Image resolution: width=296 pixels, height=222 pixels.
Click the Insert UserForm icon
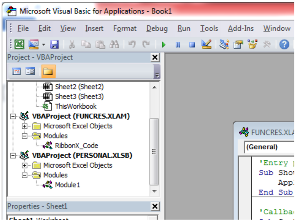pyautogui.click(x=34, y=45)
